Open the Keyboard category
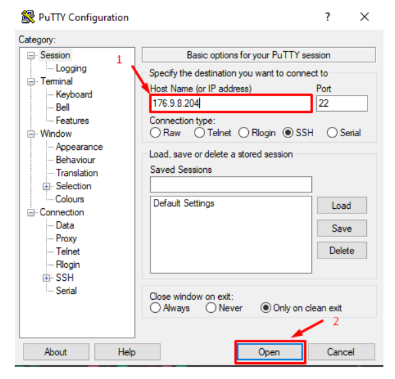The width and height of the screenshot is (395, 379). (x=74, y=94)
